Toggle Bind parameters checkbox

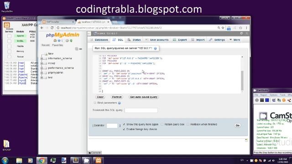(x=95, y=102)
